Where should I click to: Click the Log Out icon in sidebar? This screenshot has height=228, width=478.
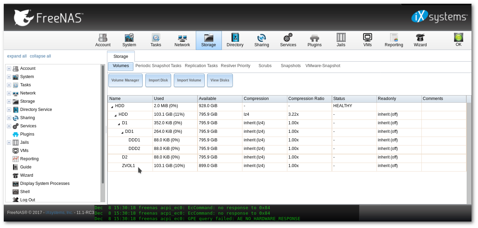click(15, 200)
